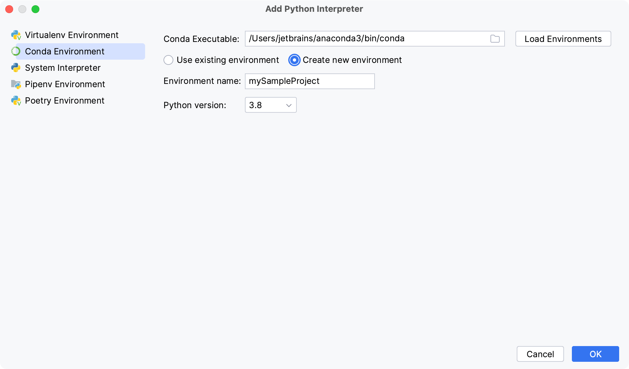Switch to System Interpreter section
The height and width of the screenshot is (369, 629).
point(62,68)
